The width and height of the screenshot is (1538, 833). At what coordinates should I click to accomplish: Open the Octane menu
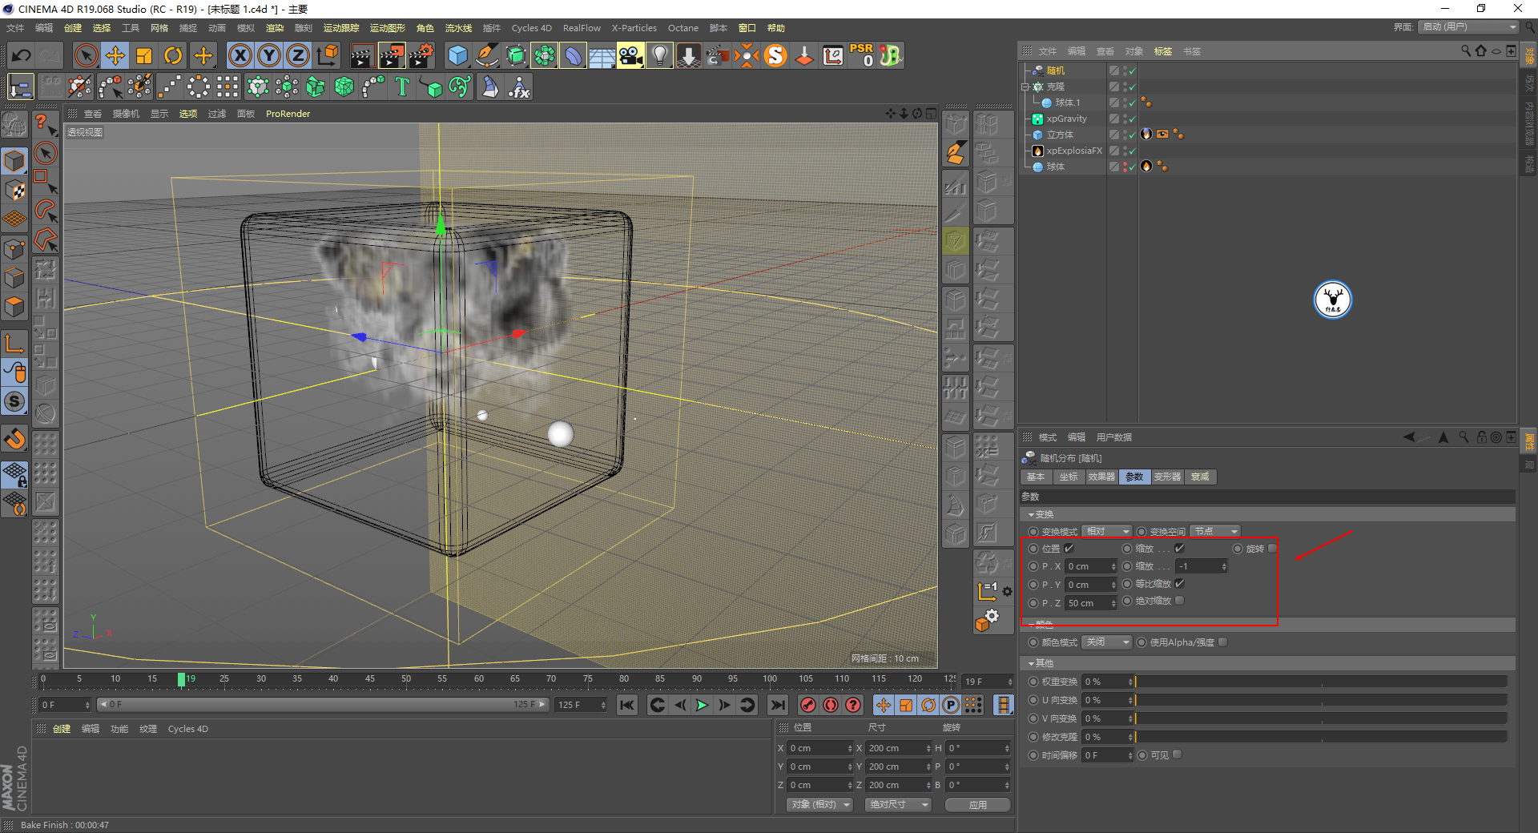point(683,28)
